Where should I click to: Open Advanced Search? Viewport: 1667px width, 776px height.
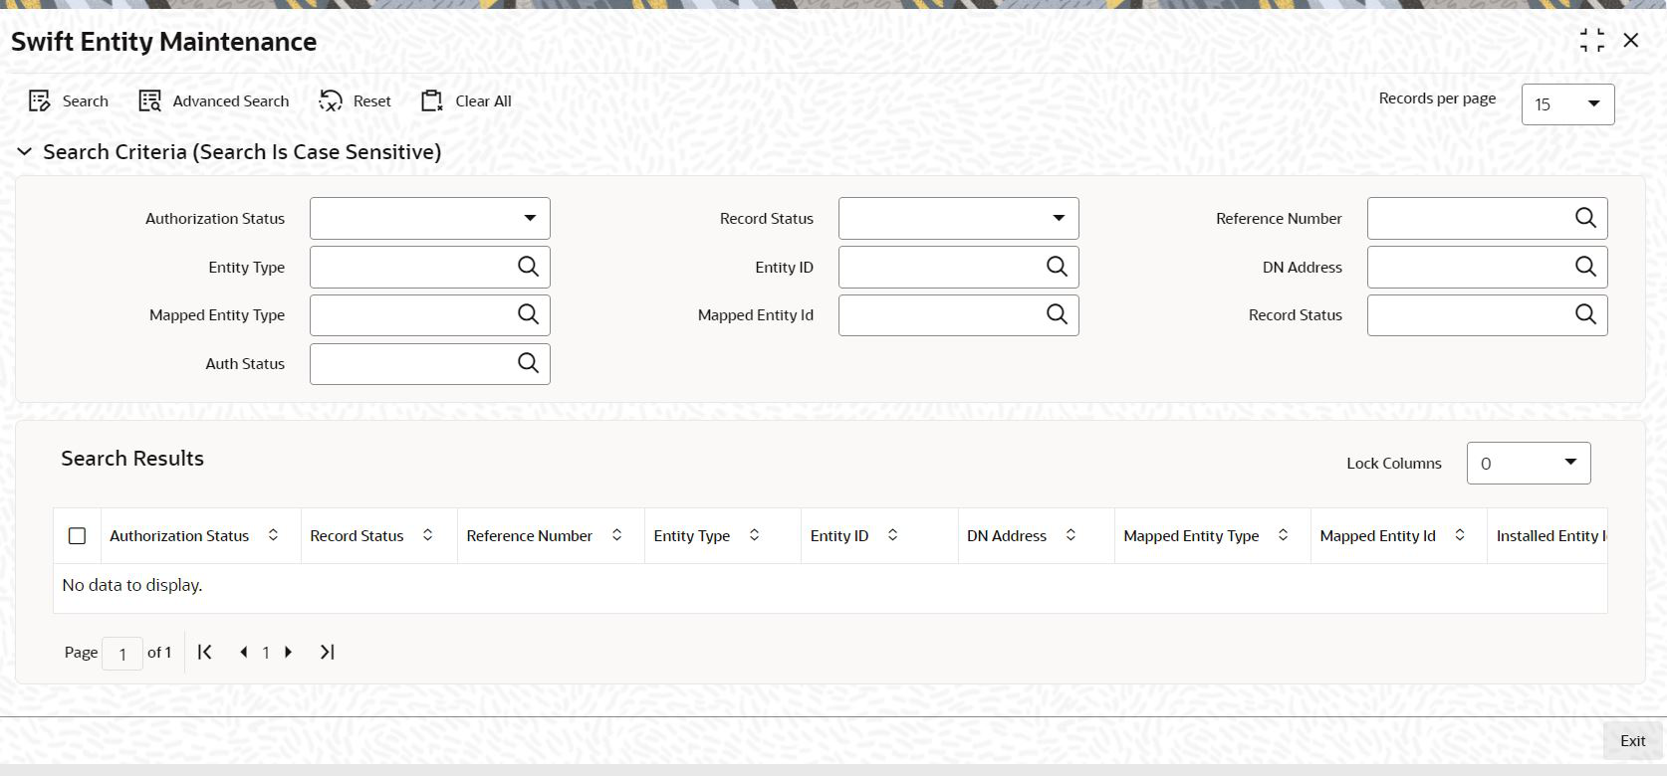tap(214, 100)
